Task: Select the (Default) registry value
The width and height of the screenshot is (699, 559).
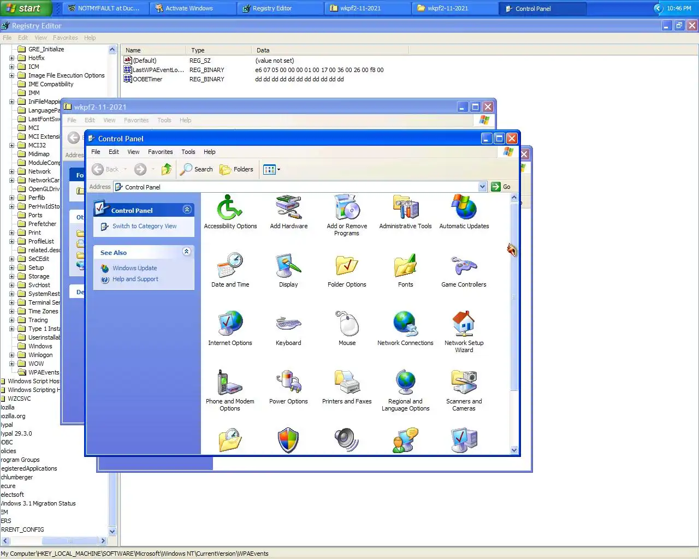Action: (x=145, y=61)
